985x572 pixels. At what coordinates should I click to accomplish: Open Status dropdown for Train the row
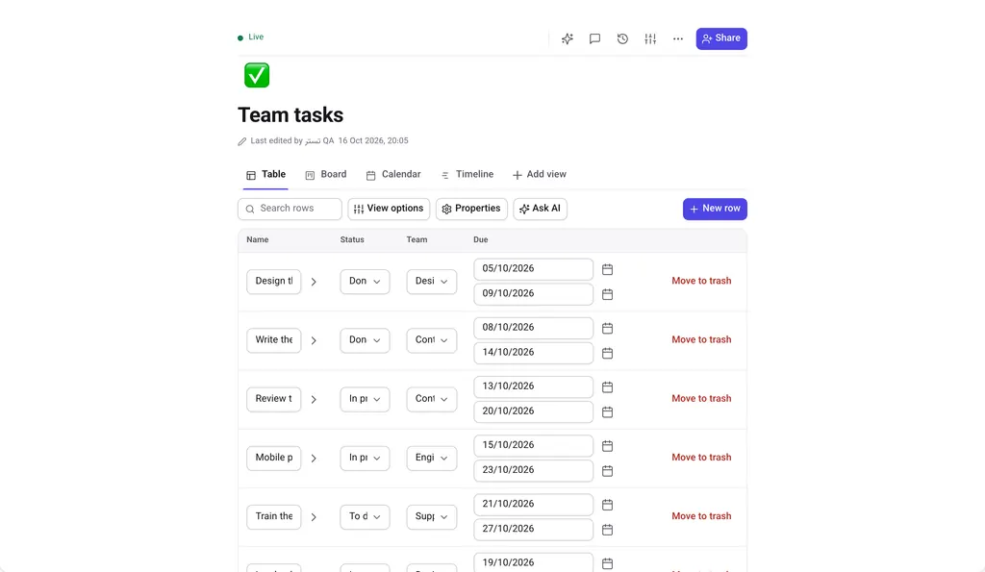click(365, 517)
